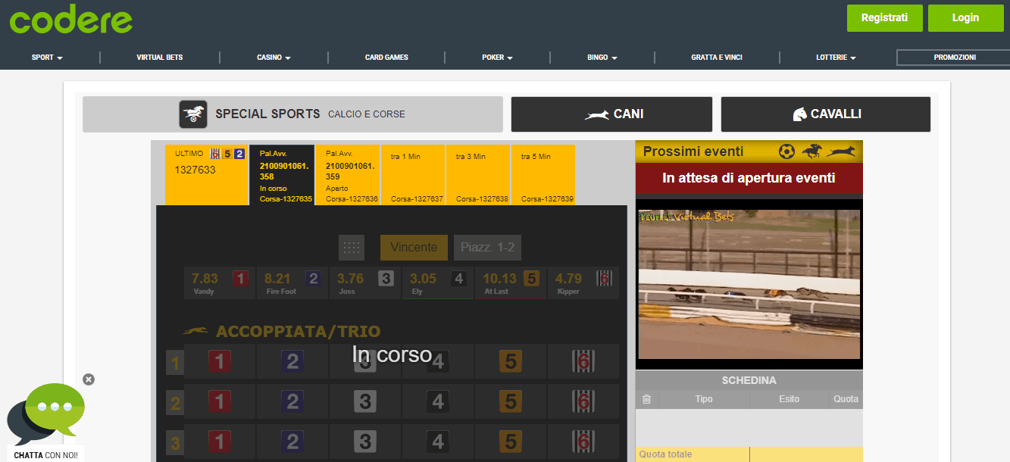This screenshot has height=462, width=1010.
Task: Bet on Ely at odds 3.05
Action: (438, 283)
